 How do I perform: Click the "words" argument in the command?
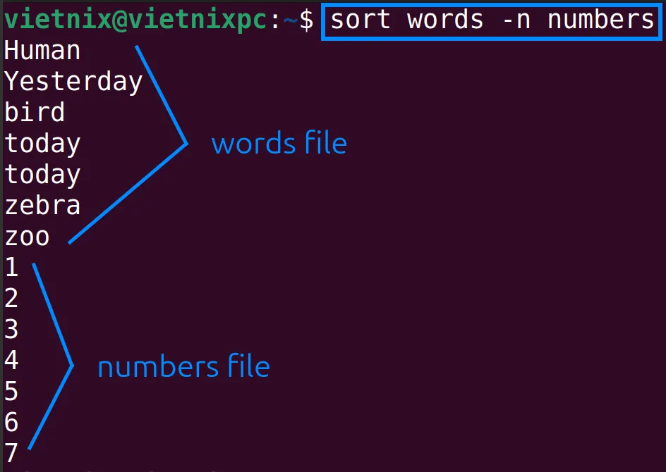click(x=445, y=20)
